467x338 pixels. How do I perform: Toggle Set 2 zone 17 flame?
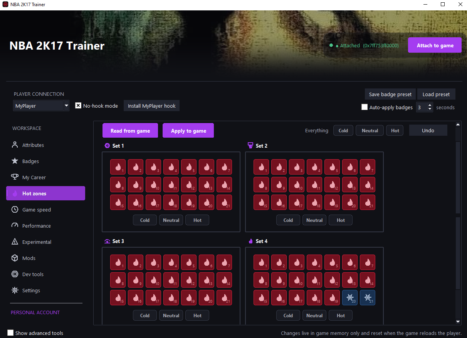pyautogui.click(x=297, y=202)
